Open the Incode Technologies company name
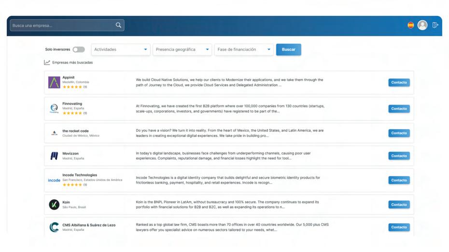Viewport: 449px width, 252px height. 80,175
